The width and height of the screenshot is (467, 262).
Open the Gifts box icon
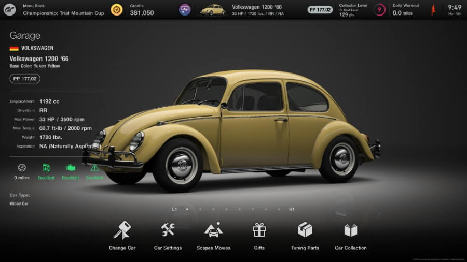[x=259, y=230]
